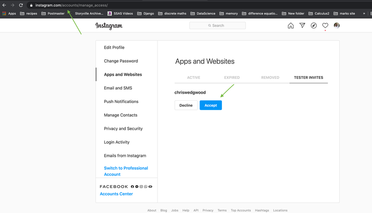The image size is (372, 213).
Task: Open the Django bookmark folder
Action: (x=146, y=13)
